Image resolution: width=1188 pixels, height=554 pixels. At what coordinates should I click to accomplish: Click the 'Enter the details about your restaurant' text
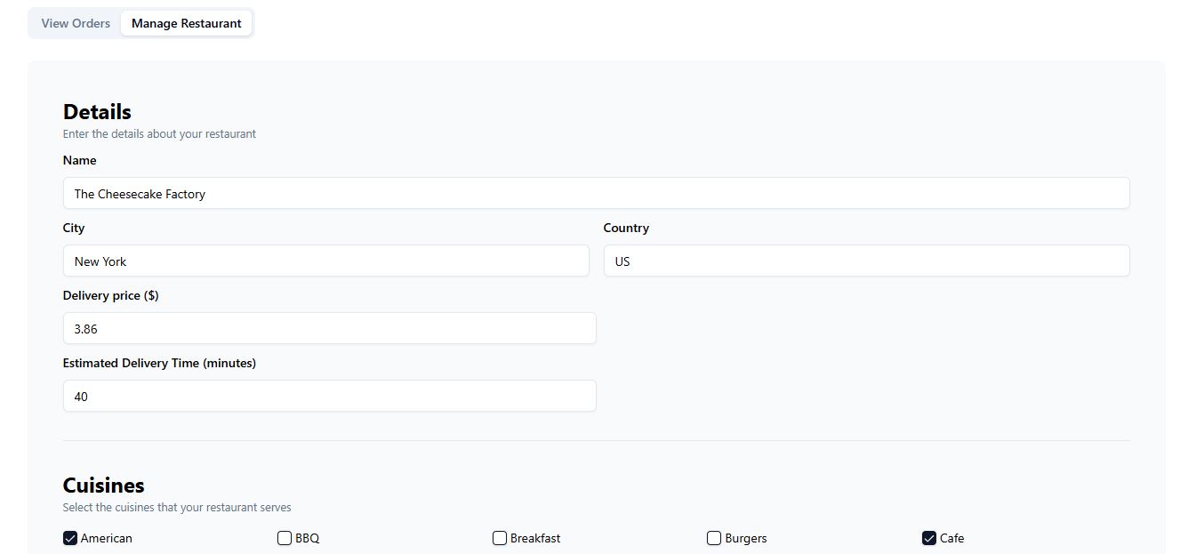[159, 134]
